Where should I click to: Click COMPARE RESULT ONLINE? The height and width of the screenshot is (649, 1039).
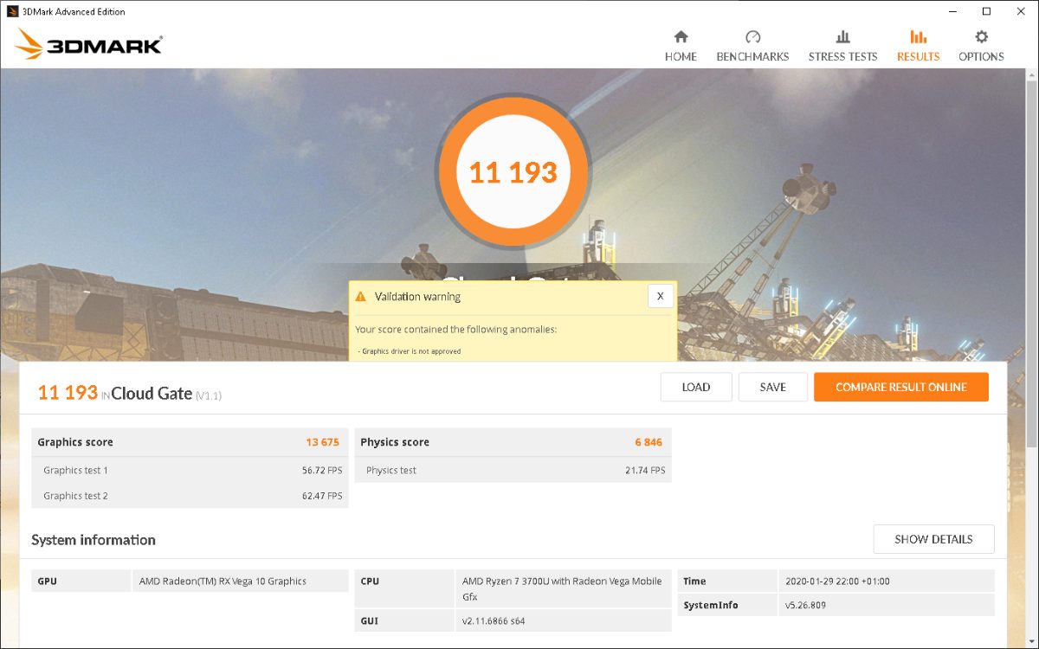(900, 387)
